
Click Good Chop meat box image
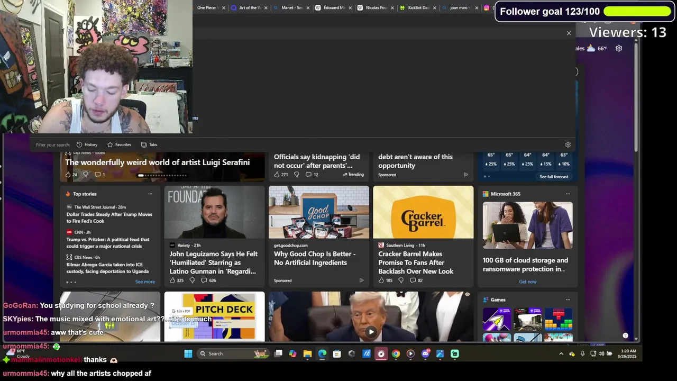[x=319, y=212]
